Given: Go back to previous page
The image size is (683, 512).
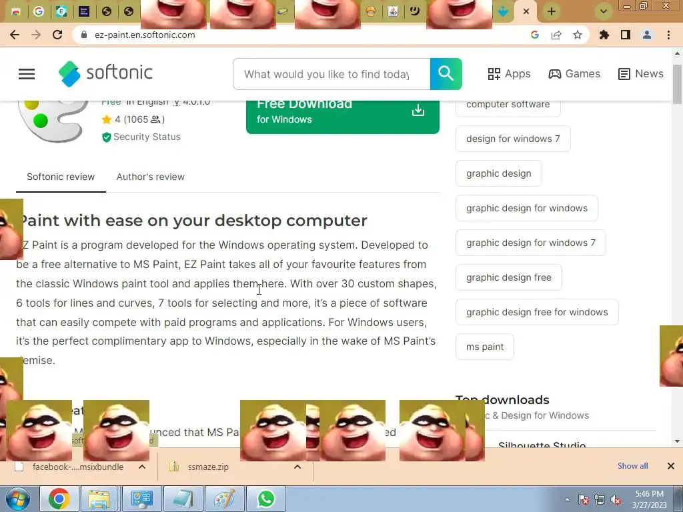Looking at the screenshot, I should 15,35.
